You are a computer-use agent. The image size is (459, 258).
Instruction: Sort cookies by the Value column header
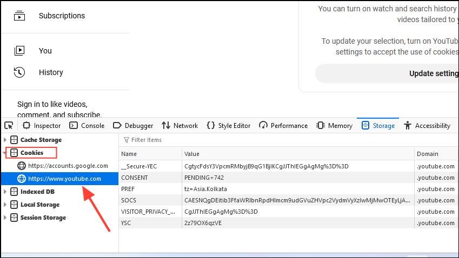click(x=298, y=154)
